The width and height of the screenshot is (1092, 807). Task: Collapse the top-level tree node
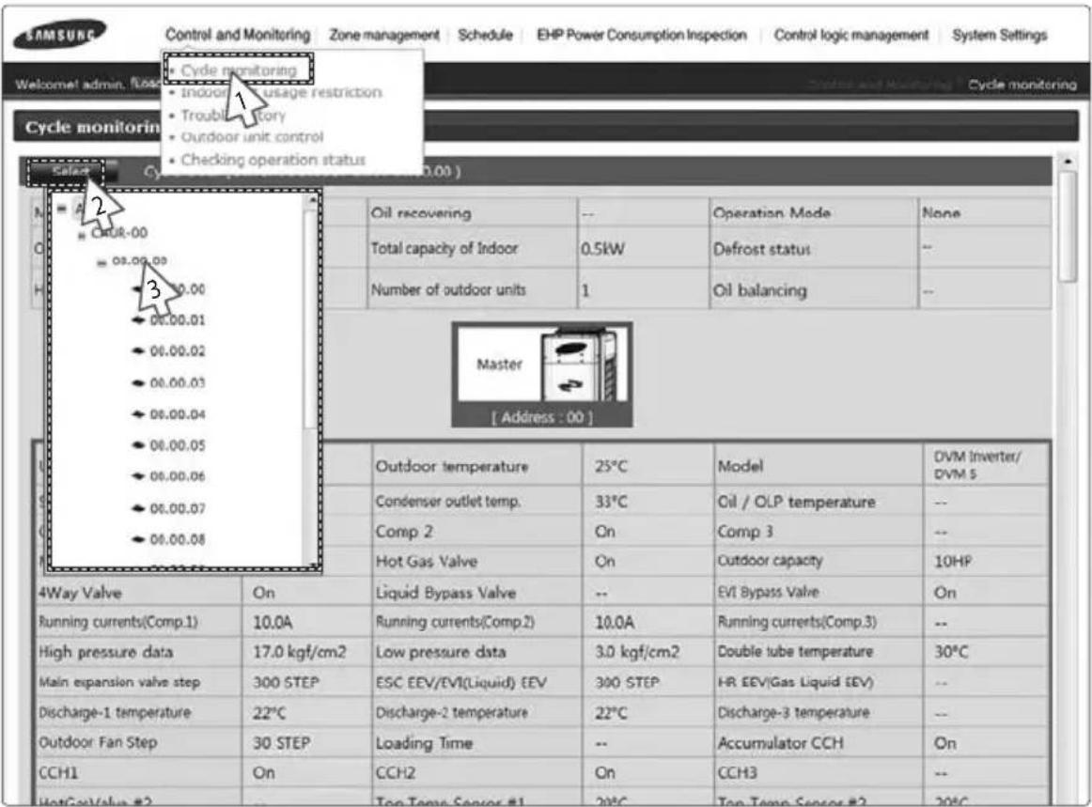tap(62, 209)
